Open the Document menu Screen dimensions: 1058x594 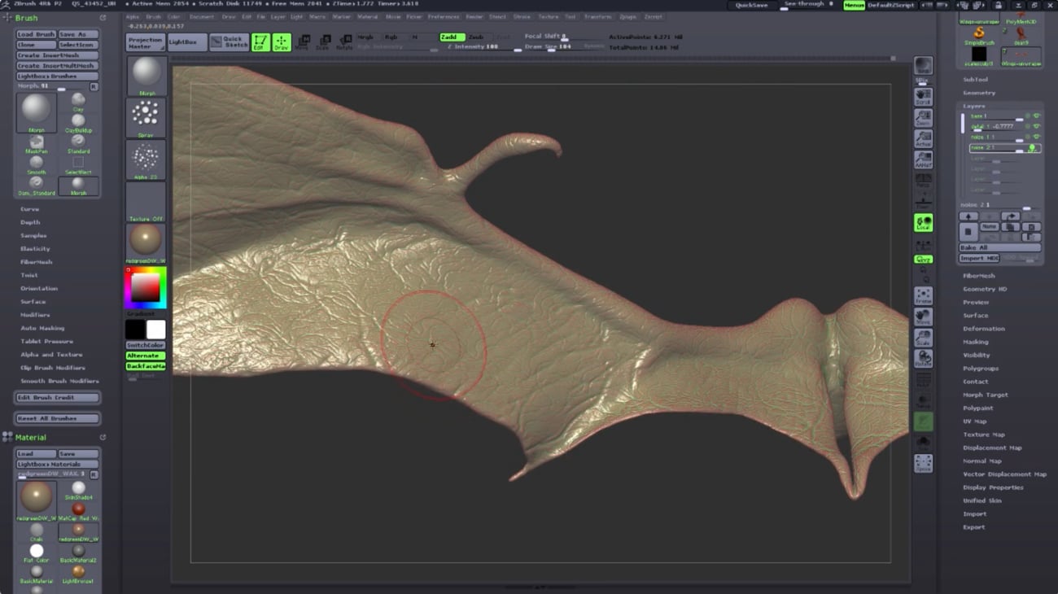click(x=202, y=16)
